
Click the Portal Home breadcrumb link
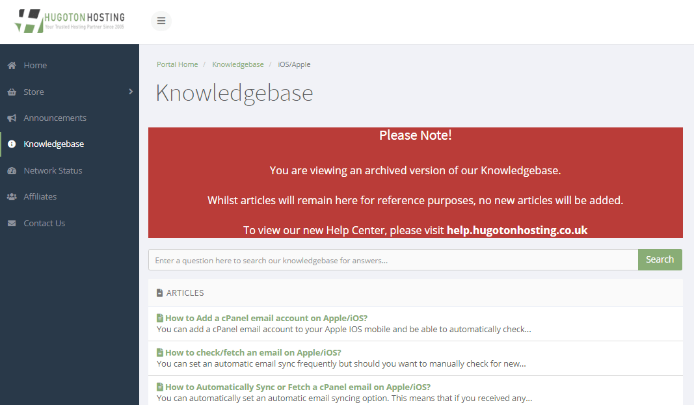177,64
